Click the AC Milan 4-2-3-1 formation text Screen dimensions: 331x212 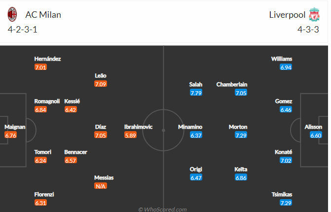point(23,29)
